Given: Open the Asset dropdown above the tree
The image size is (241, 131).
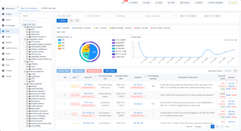Looking at the screenshot, I should pos(37,16).
